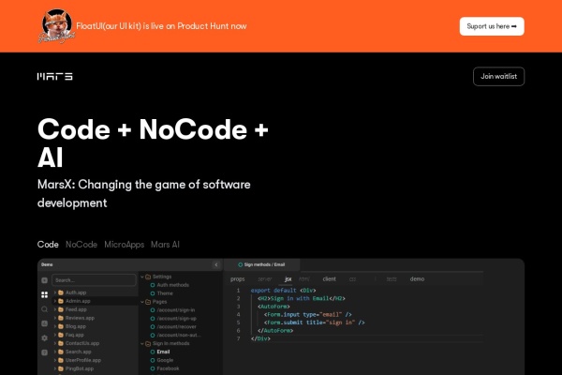
Task: Expand the ContactUs.app folder arrow
Action: click(x=55, y=343)
